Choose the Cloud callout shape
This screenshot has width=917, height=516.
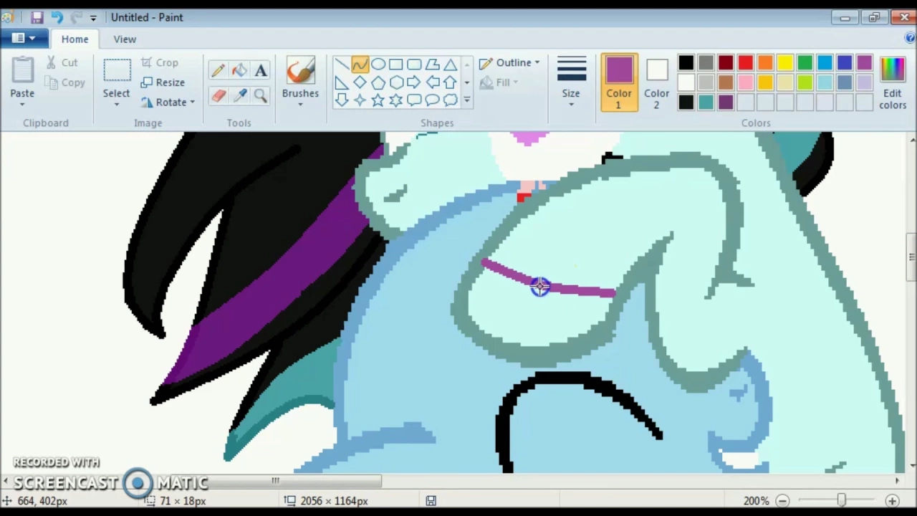coord(450,100)
